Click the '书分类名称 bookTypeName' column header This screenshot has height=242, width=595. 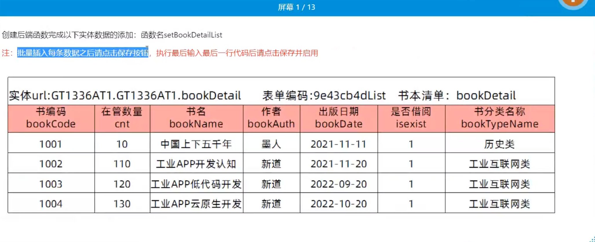click(x=500, y=118)
